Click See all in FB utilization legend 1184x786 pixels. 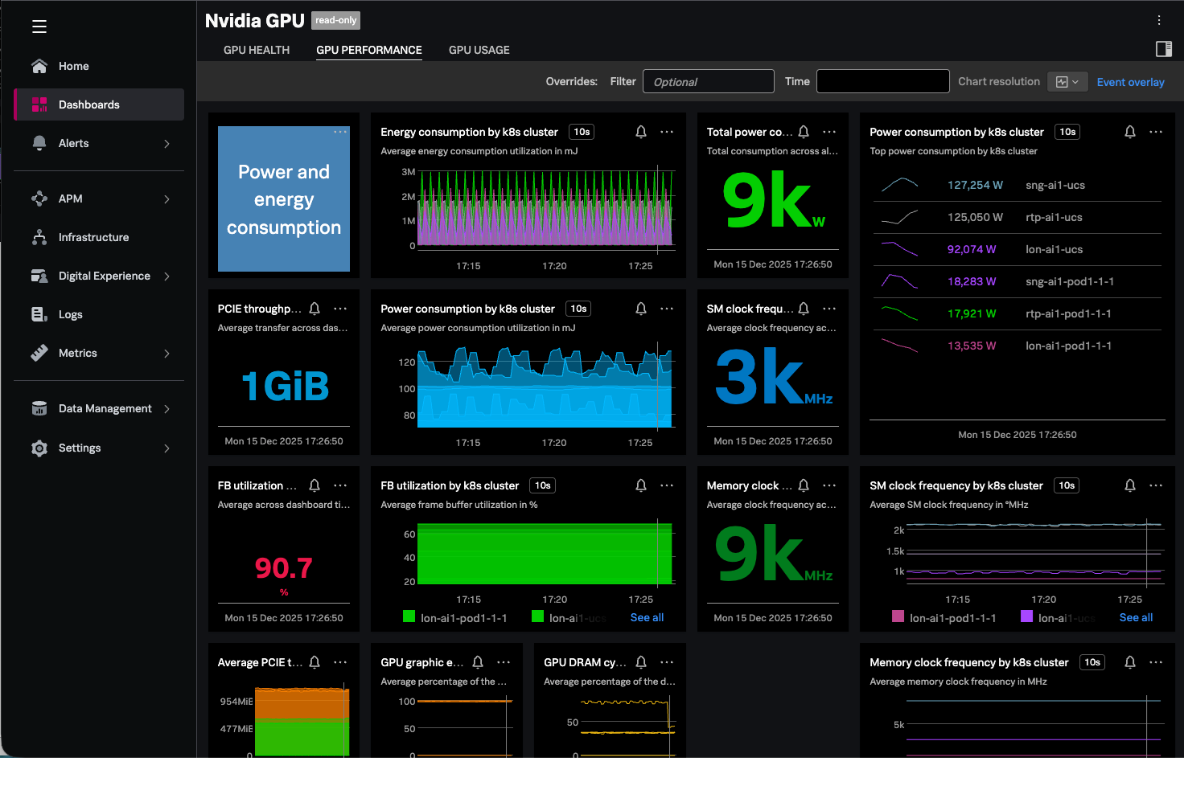click(647, 618)
